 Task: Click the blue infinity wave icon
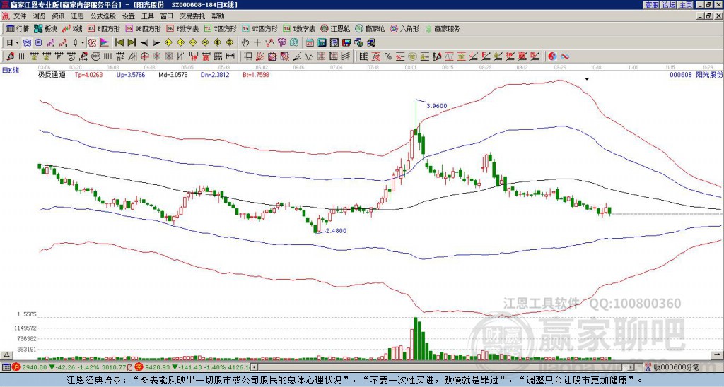pyautogui.click(x=565, y=56)
